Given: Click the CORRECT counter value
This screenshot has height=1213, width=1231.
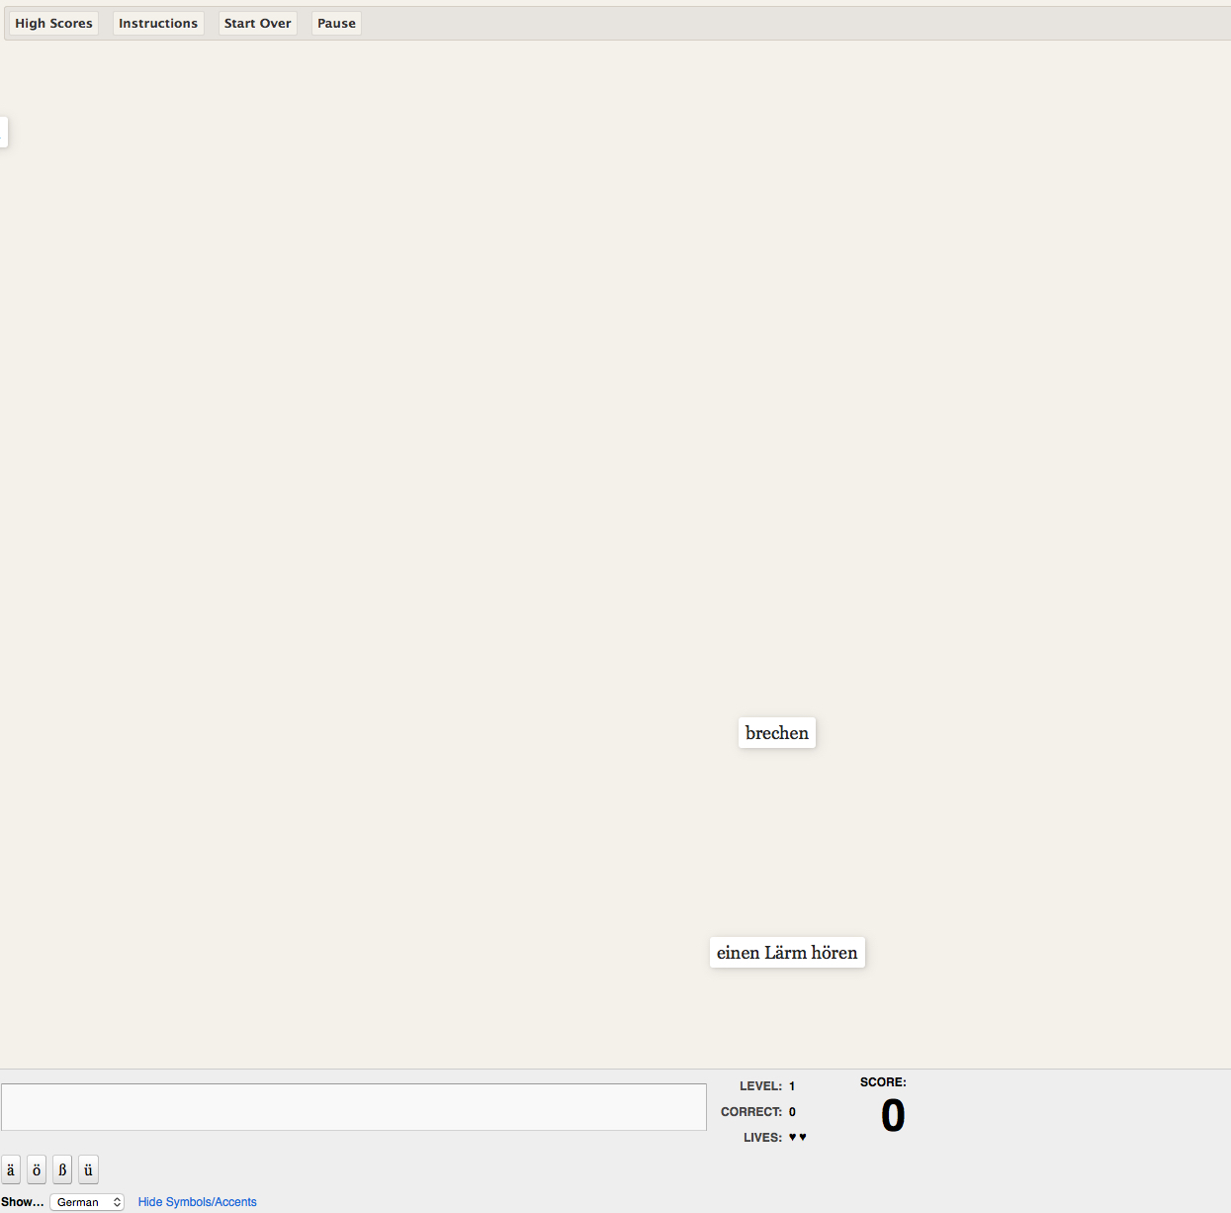Looking at the screenshot, I should pos(792,1112).
